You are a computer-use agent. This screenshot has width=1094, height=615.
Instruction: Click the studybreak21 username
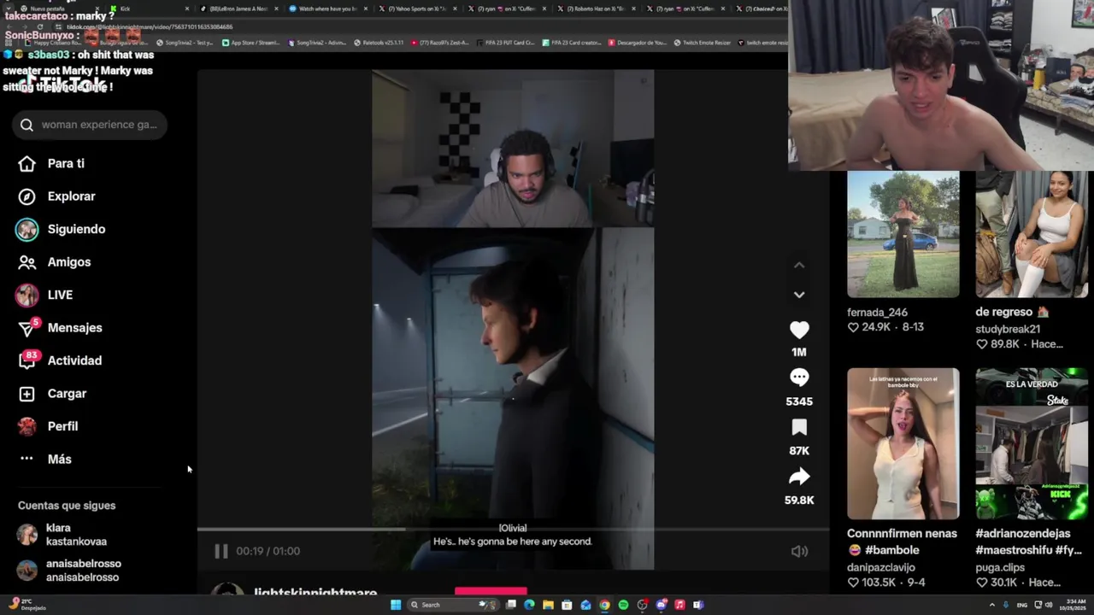click(x=1008, y=329)
